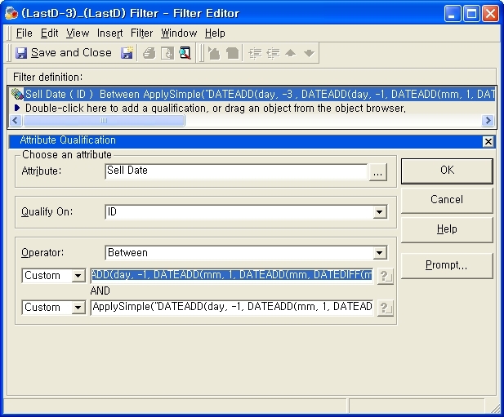Open the first Custom type dropdown
This screenshot has height=417, width=504.
click(78, 276)
